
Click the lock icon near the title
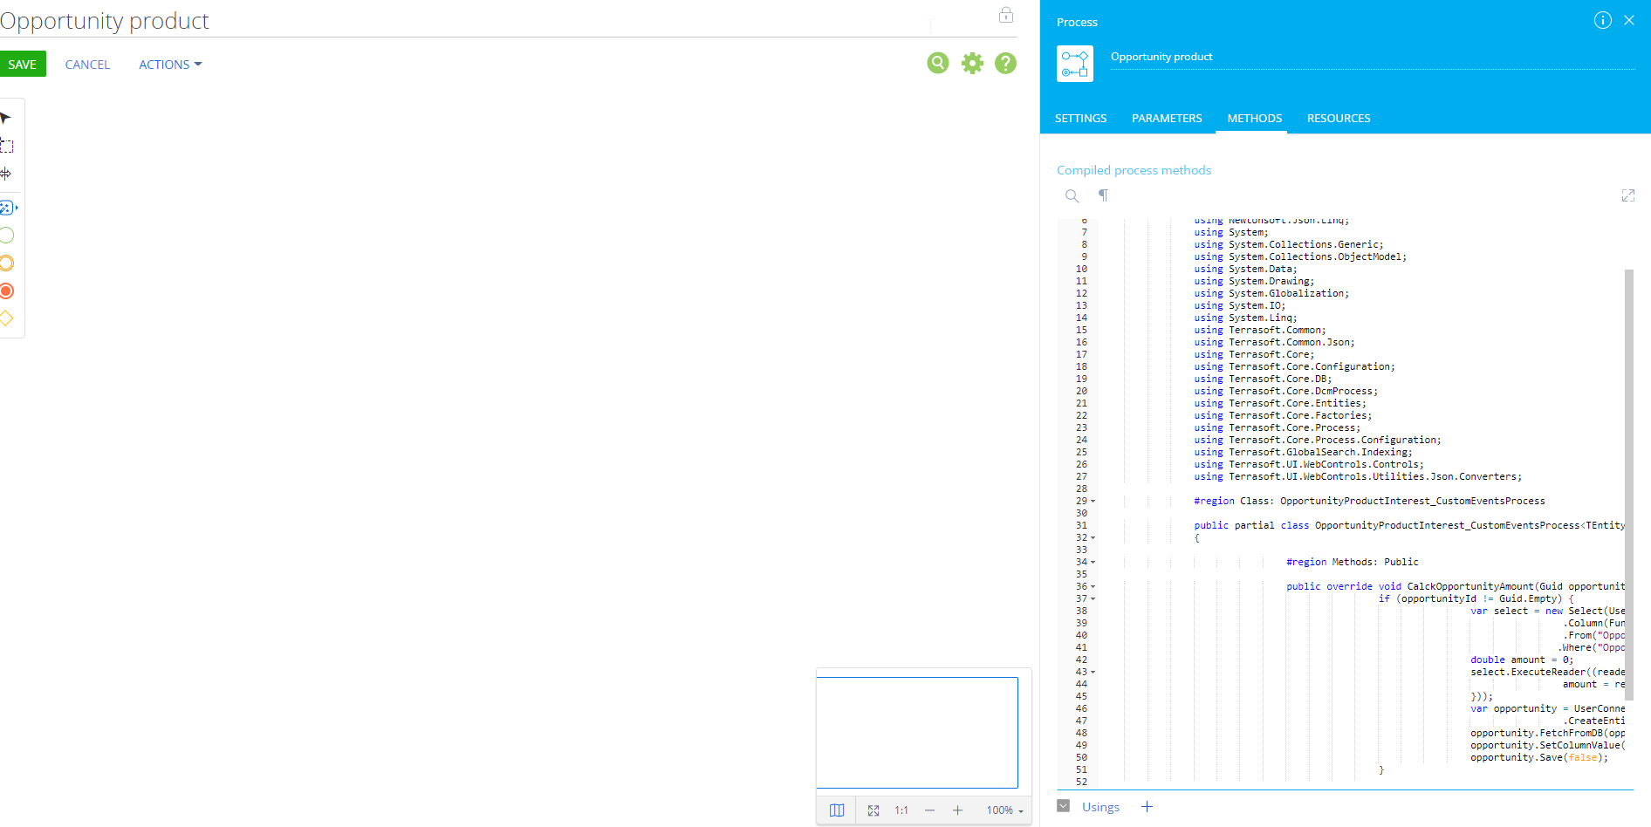pyautogui.click(x=1006, y=15)
